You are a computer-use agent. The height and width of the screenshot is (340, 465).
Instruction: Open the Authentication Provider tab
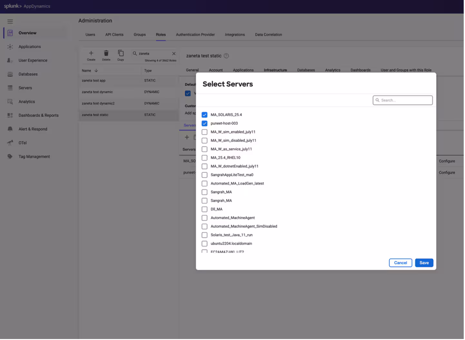pos(195,35)
